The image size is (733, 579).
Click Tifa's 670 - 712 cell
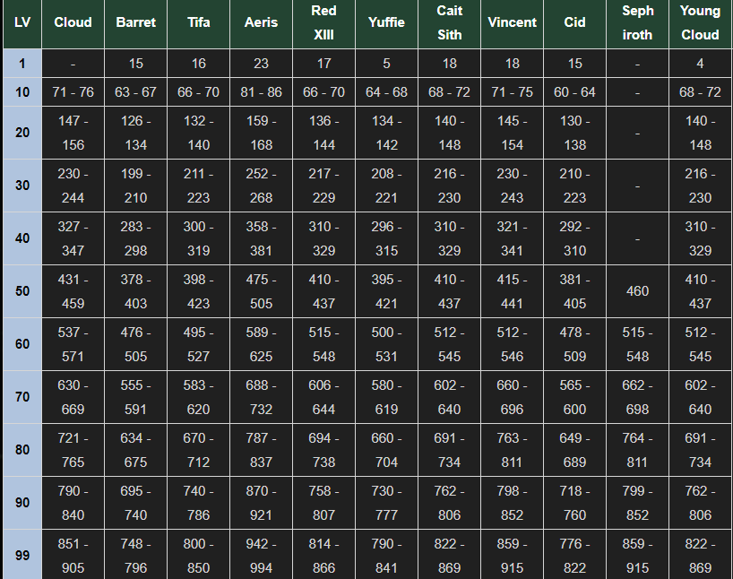tap(199, 449)
